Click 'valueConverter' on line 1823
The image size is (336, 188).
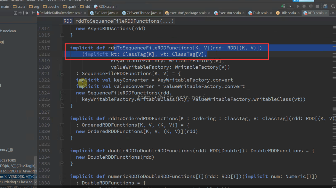(134, 86)
